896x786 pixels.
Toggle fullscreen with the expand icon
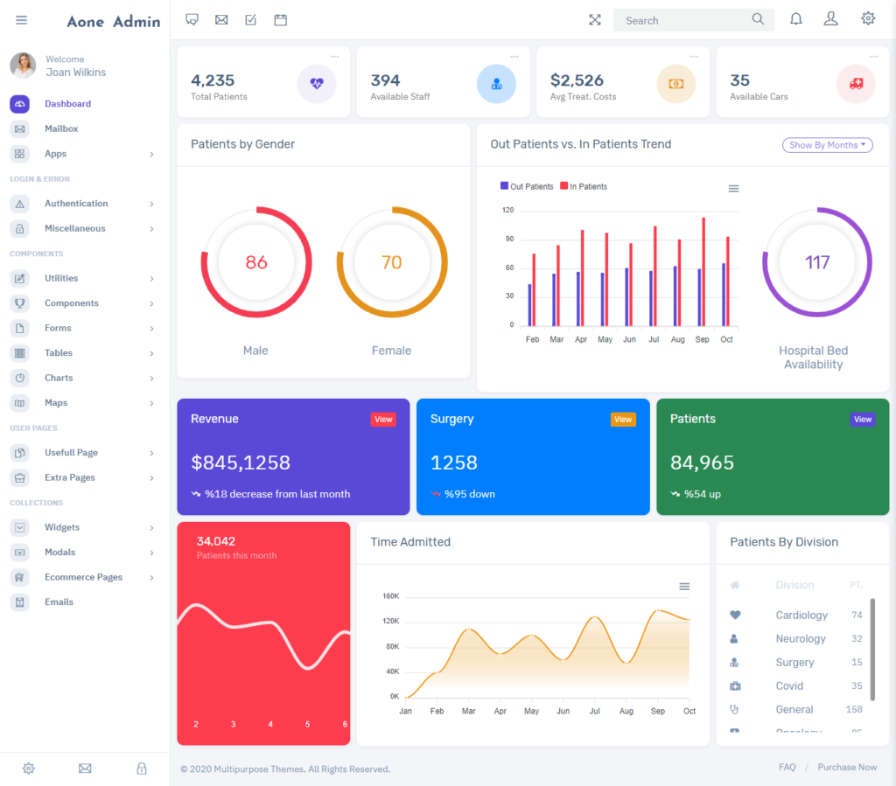click(595, 19)
